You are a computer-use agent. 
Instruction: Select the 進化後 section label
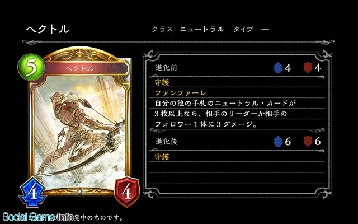coord(166,142)
